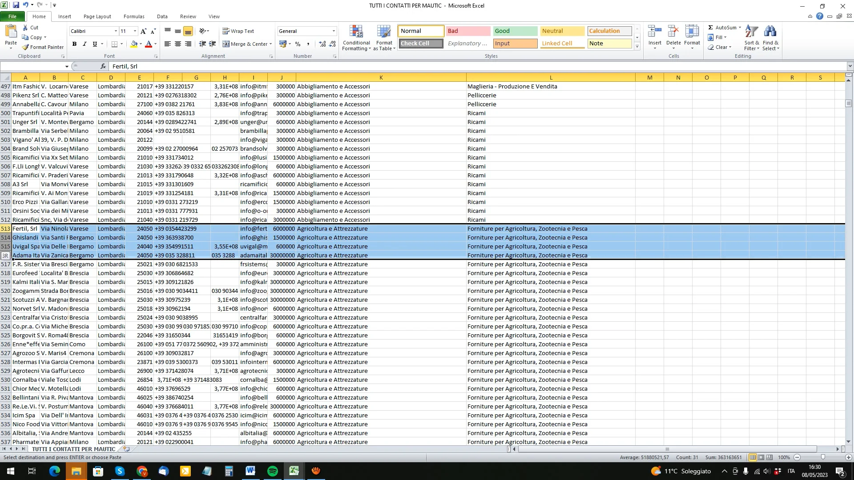This screenshot has height=480, width=854.
Task: Expand Fill Color palette arrow
Action: pyautogui.click(x=141, y=44)
